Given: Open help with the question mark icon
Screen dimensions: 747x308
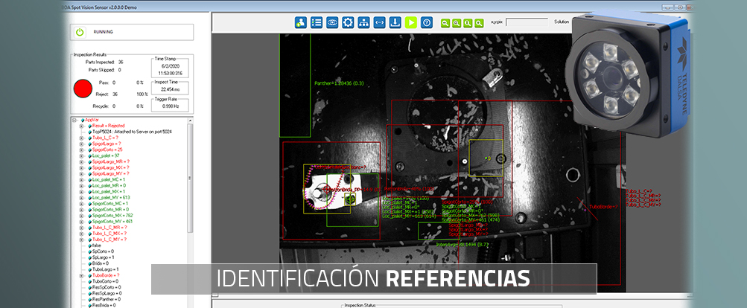Looking at the screenshot, I should tap(426, 22).
